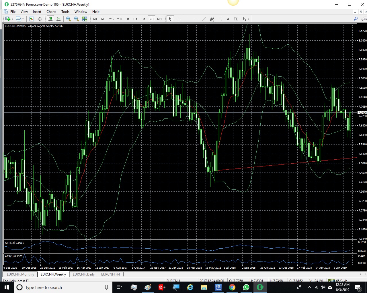Select the M1 timeframe
The image size is (367, 293).
coord(95,19)
